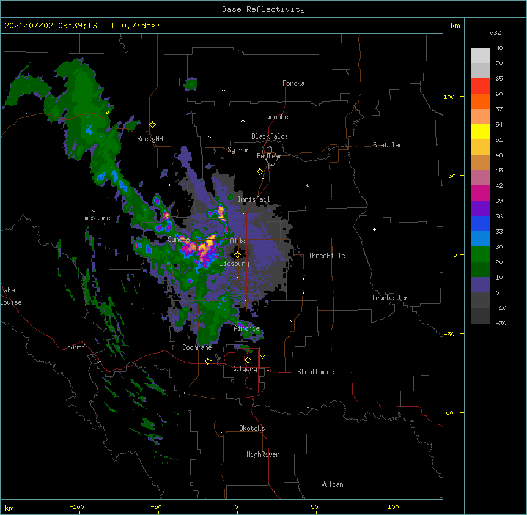Click the Sundre label

pos(179,239)
